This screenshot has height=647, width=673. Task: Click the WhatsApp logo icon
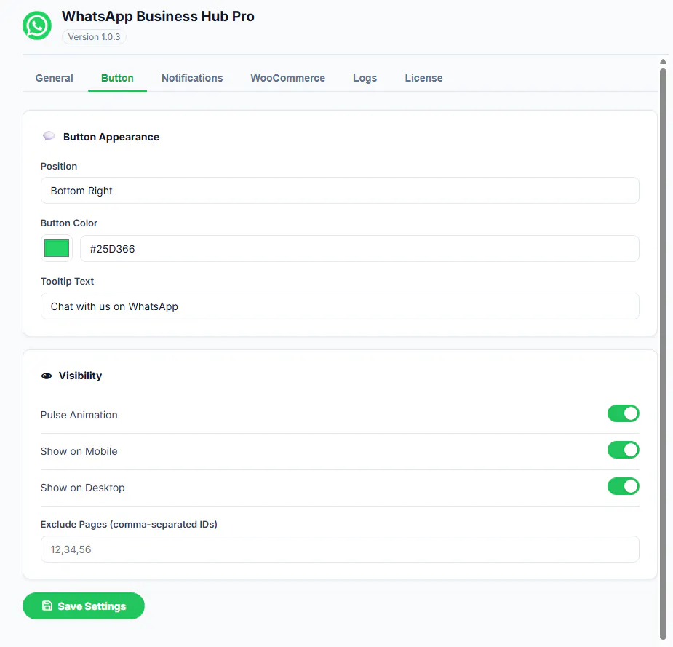[x=37, y=25]
